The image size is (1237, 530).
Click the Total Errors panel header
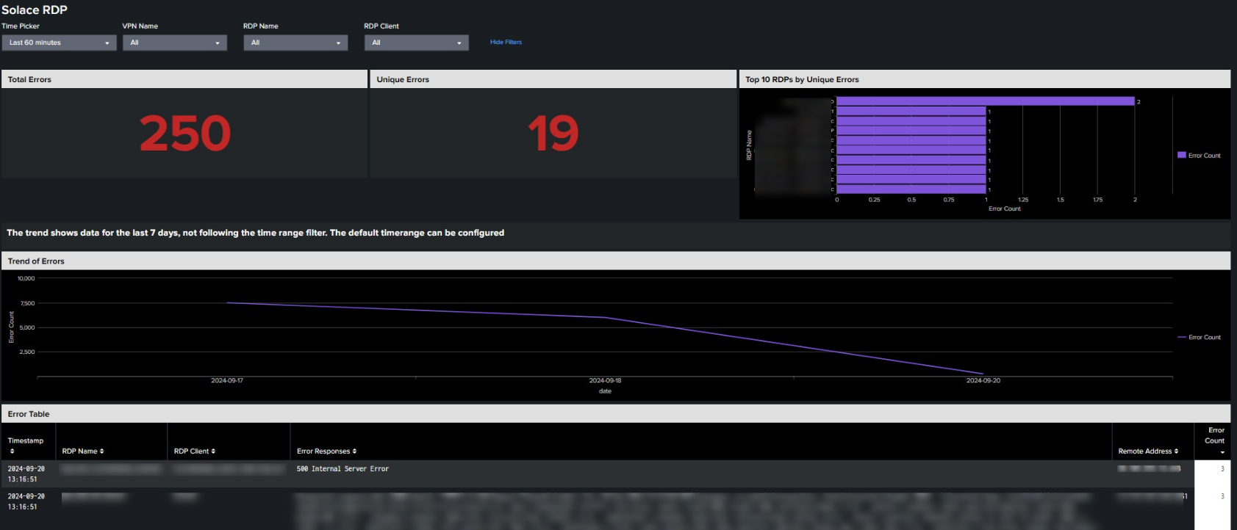(x=184, y=79)
